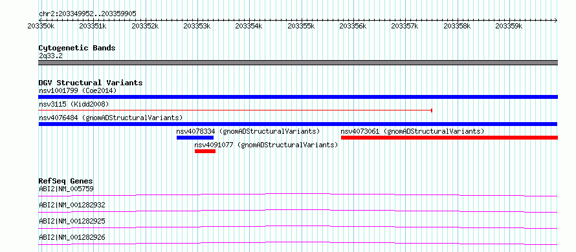Click the nsv4073061 (gnomADStructuralVariants) label
576x252 pixels.
[412, 131]
